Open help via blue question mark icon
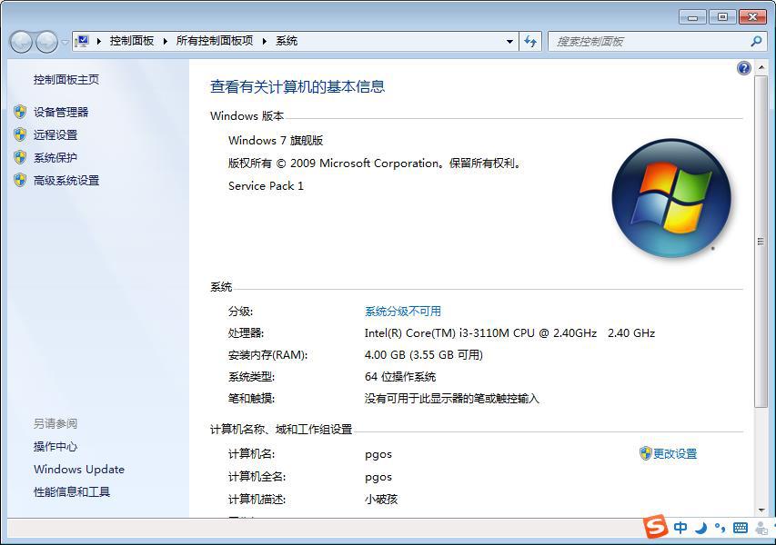Viewport: 776px width, 545px height. (x=744, y=68)
